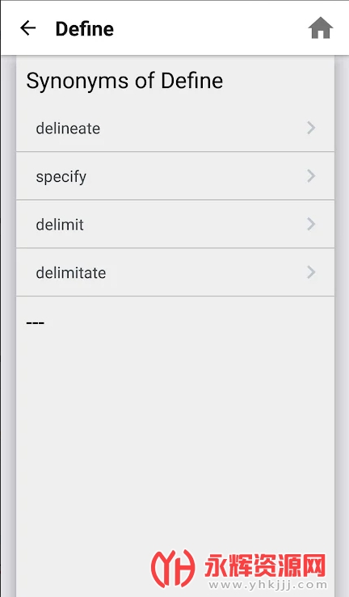Screen dimensions: 349x597
Task: Tap the 永辉资源网 watermark text
Action: (x=265, y=565)
